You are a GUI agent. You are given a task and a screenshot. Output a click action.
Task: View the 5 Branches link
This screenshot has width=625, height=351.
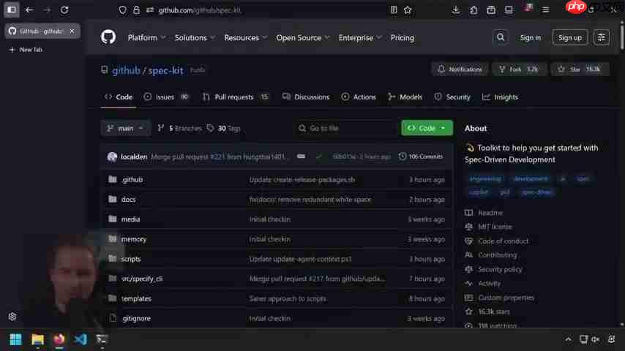pos(180,128)
